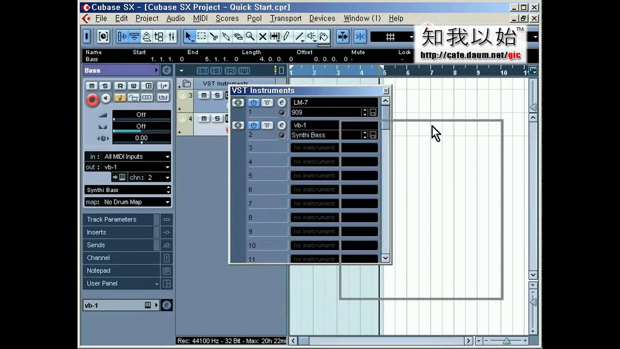Pick the Split scissors tool
Viewport: 620px width, 349px height.
[214, 36]
